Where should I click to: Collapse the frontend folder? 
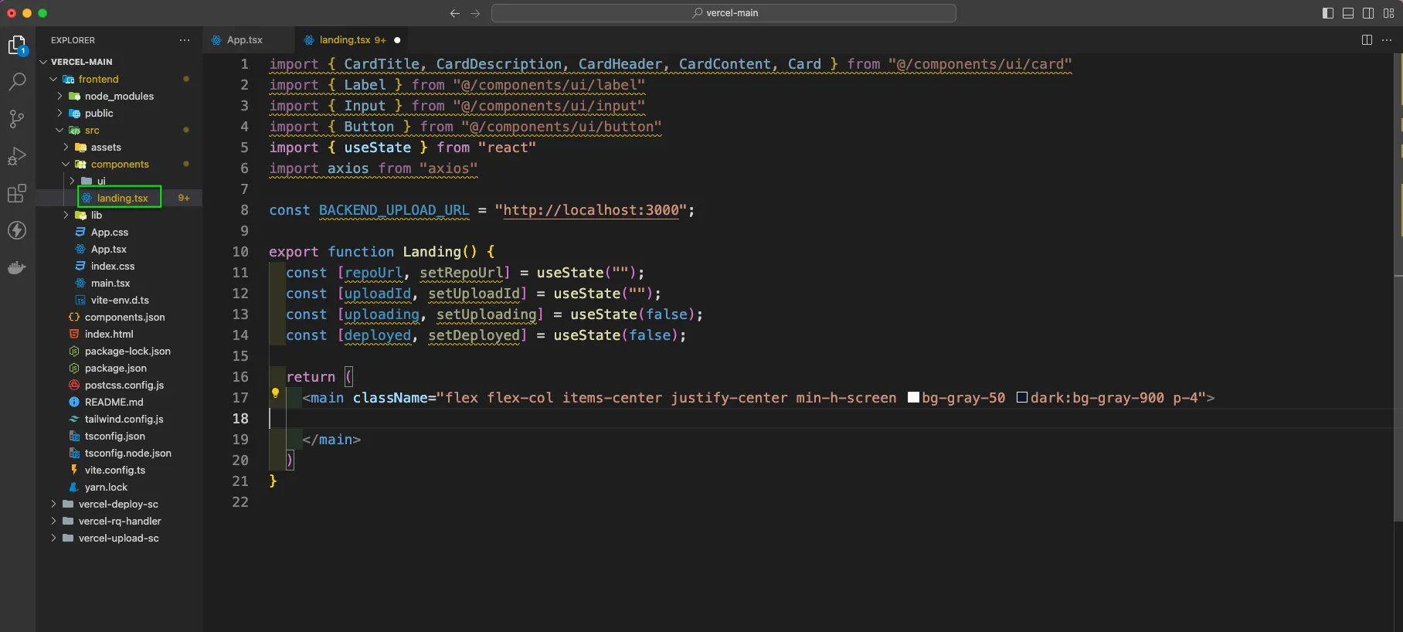click(53, 79)
